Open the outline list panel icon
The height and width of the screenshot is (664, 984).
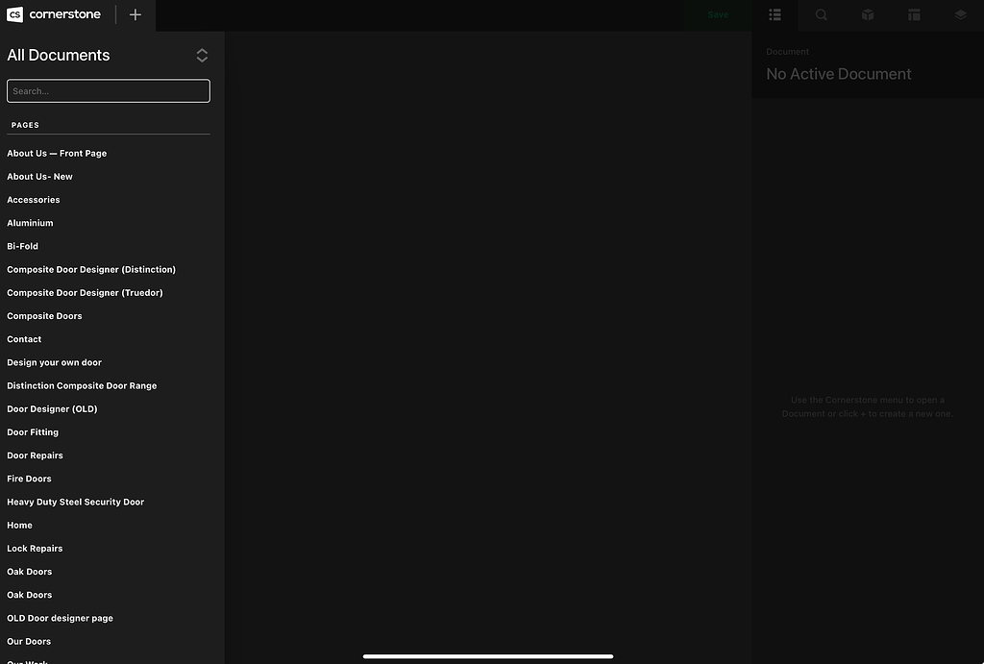pyautogui.click(x=775, y=15)
